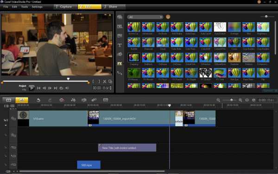The image size is (278, 174).
Task: Click the mark-in bracket icon
Action: pyautogui.click(x=94, y=81)
